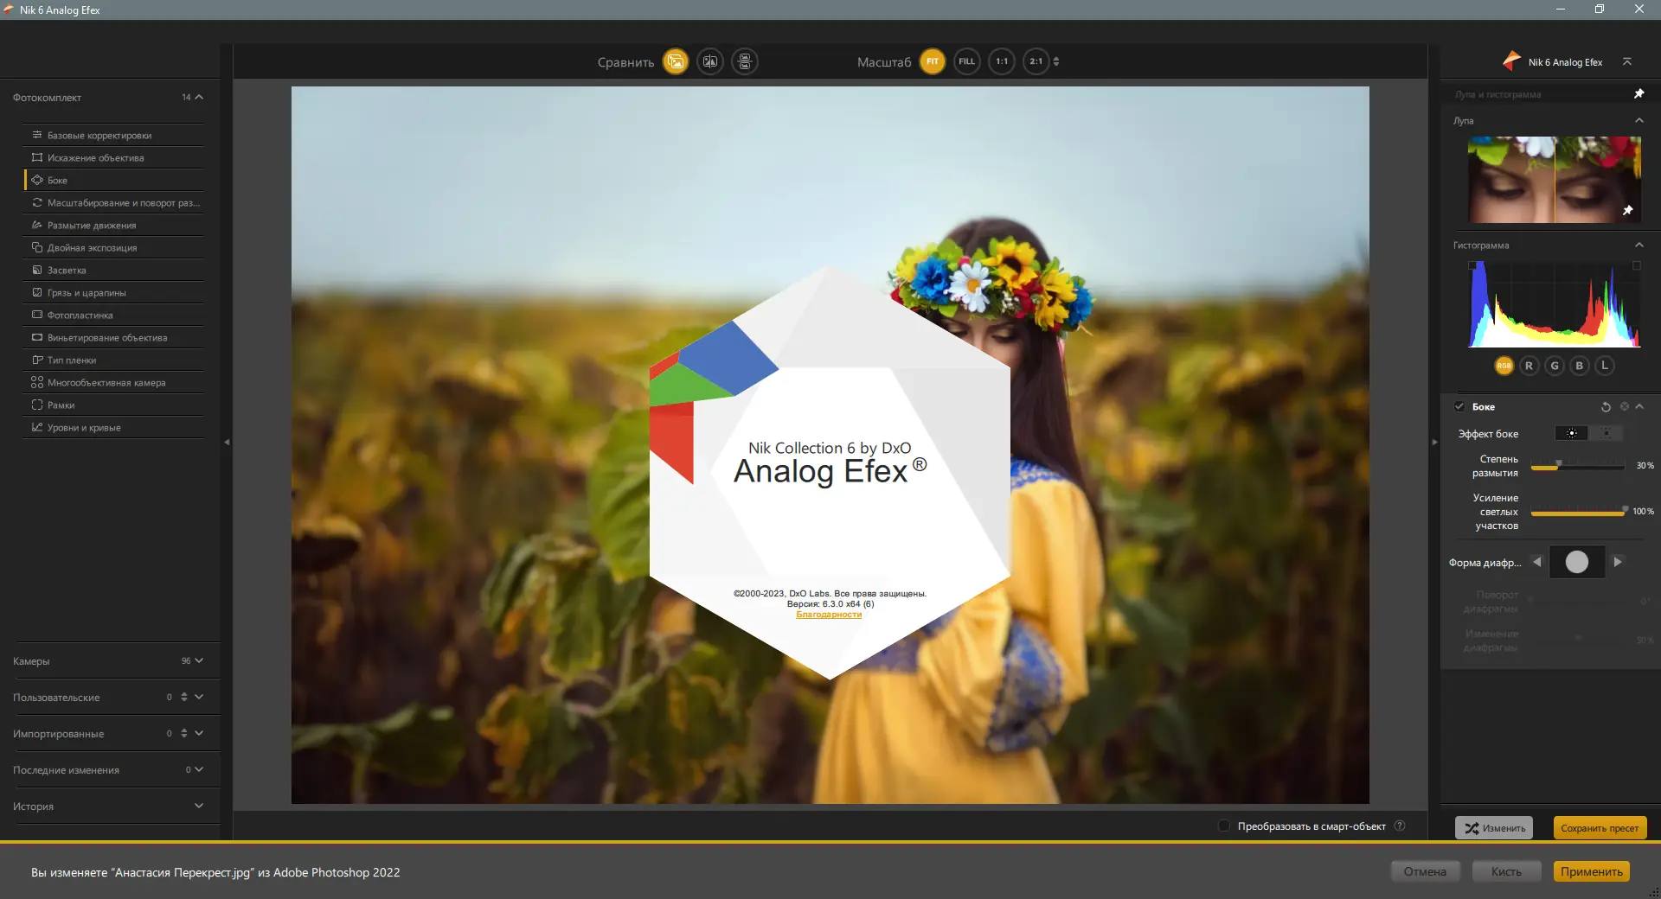The image size is (1661, 899).
Task: Select Размытие движения filter
Action: (113, 225)
